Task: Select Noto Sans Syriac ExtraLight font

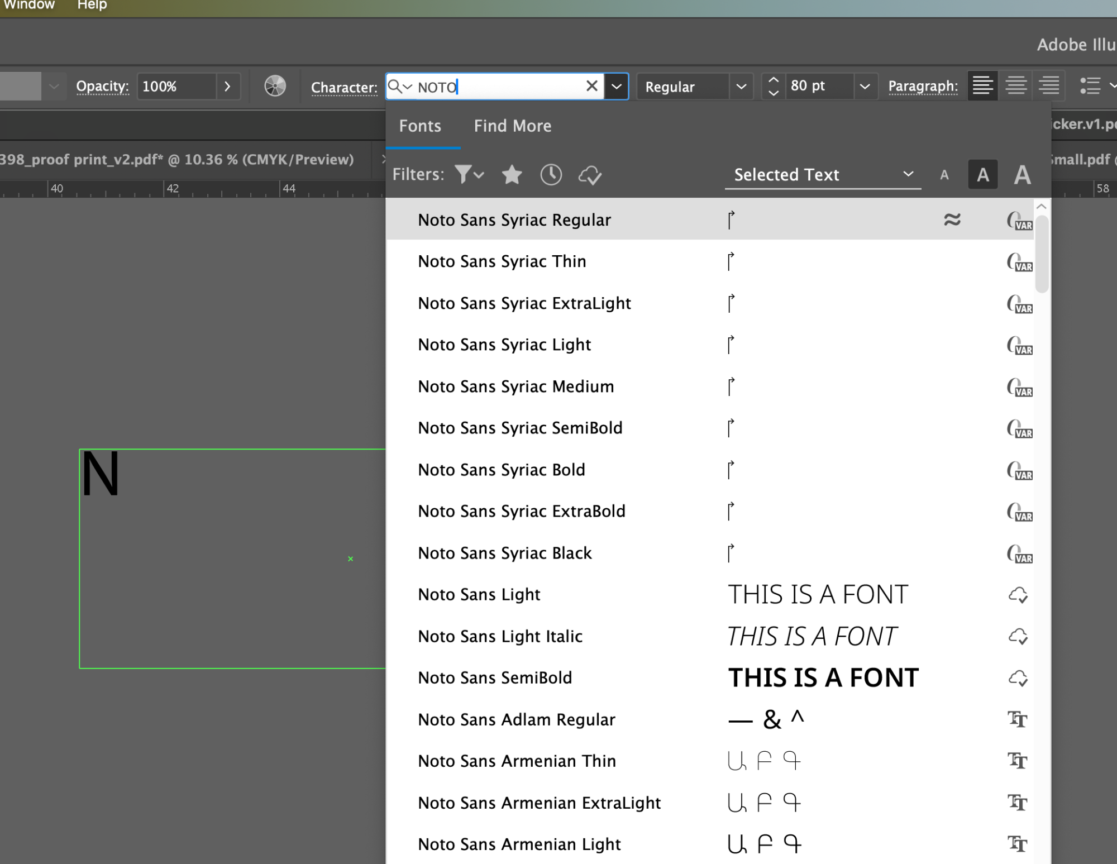Action: tap(709, 303)
